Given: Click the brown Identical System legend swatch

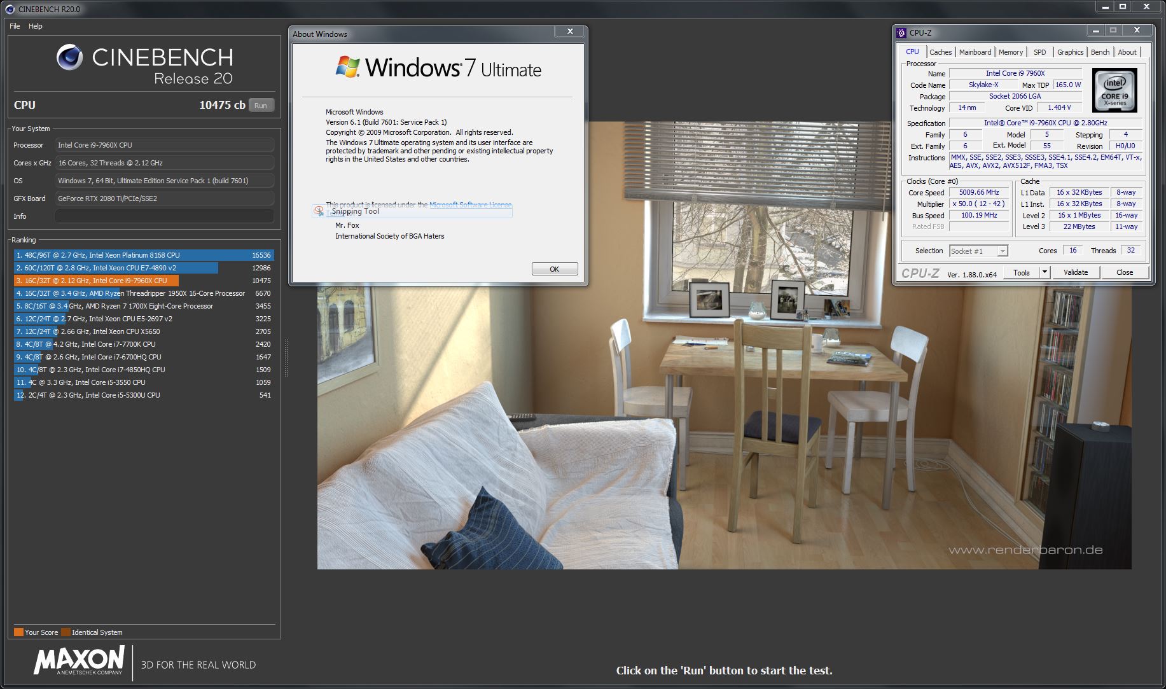Looking at the screenshot, I should pos(66,632).
